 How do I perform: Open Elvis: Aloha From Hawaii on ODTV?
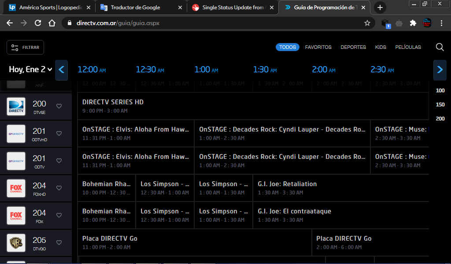pyautogui.click(x=136, y=161)
